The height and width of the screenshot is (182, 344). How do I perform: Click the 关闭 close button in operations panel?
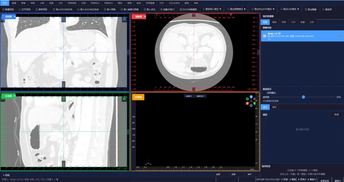pyautogui.click(x=336, y=114)
